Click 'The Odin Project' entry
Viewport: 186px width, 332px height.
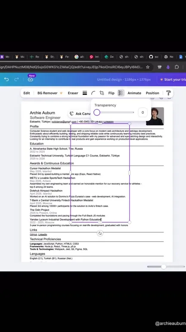[x=40, y=210]
